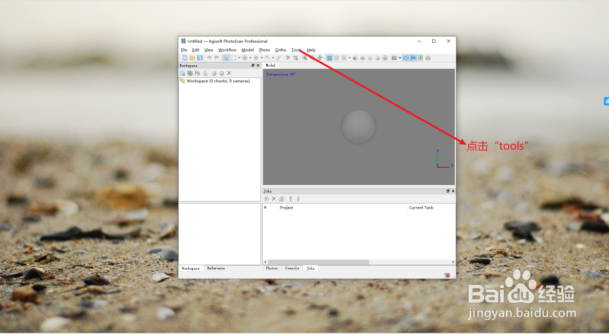
Task: Toggle the Point Cloud view icon
Action: (329, 58)
